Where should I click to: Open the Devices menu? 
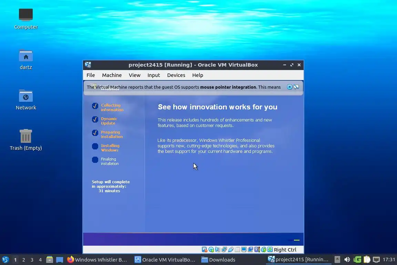(176, 75)
